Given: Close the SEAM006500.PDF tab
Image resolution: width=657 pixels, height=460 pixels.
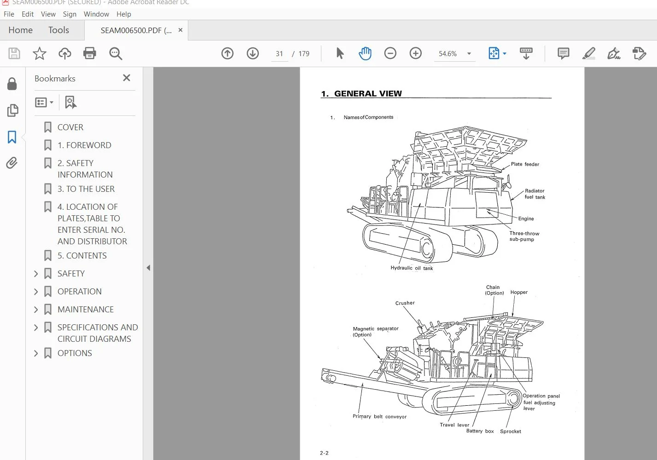Looking at the screenshot, I should coord(180,30).
